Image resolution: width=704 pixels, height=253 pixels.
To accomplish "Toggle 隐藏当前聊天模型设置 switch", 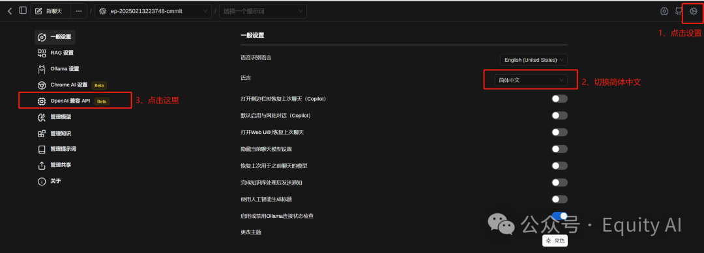I will (560, 149).
